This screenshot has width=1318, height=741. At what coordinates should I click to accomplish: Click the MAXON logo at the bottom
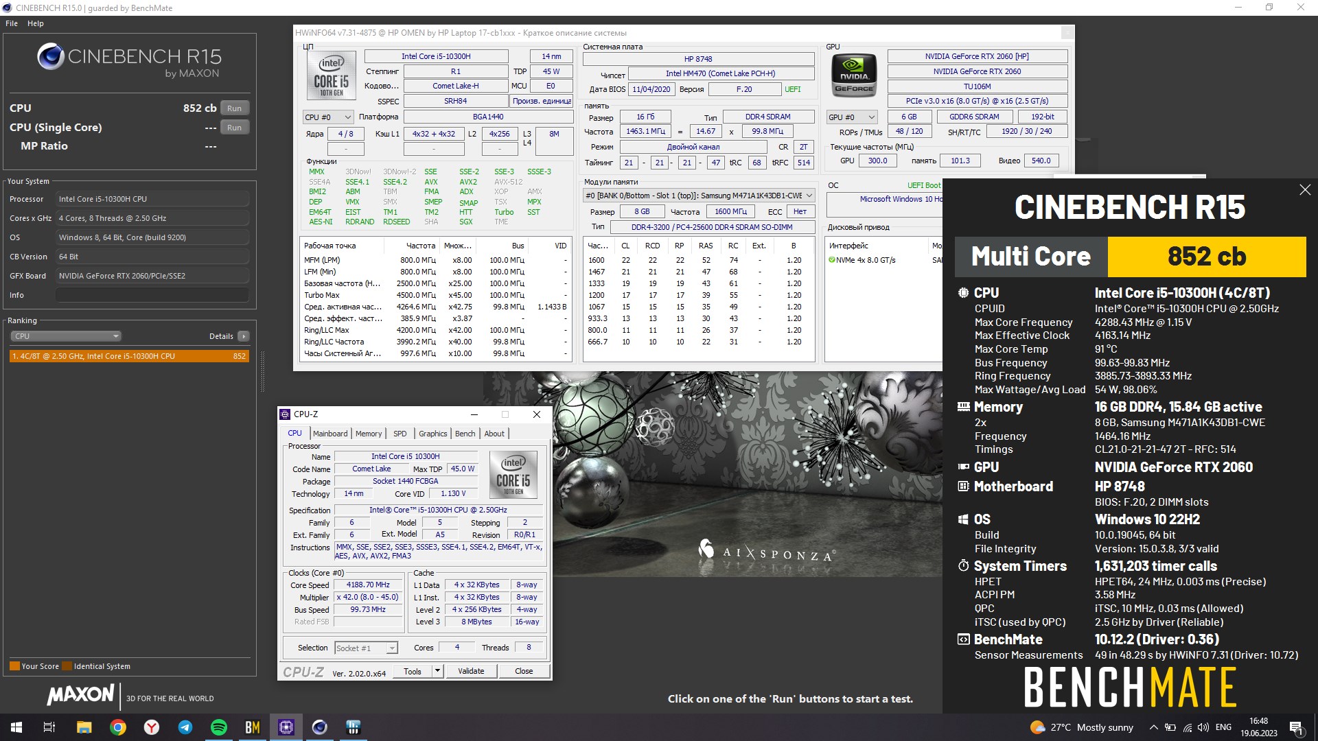pyautogui.click(x=80, y=695)
